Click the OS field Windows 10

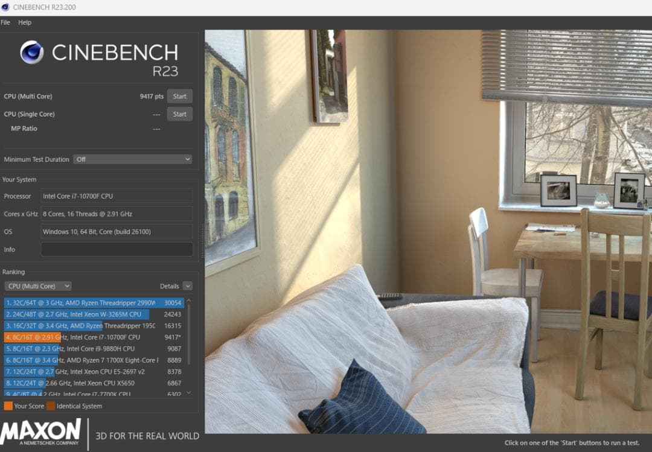(117, 232)
